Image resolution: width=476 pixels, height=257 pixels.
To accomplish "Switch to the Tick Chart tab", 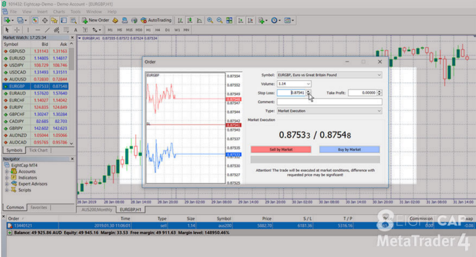I will coord(38,150).
